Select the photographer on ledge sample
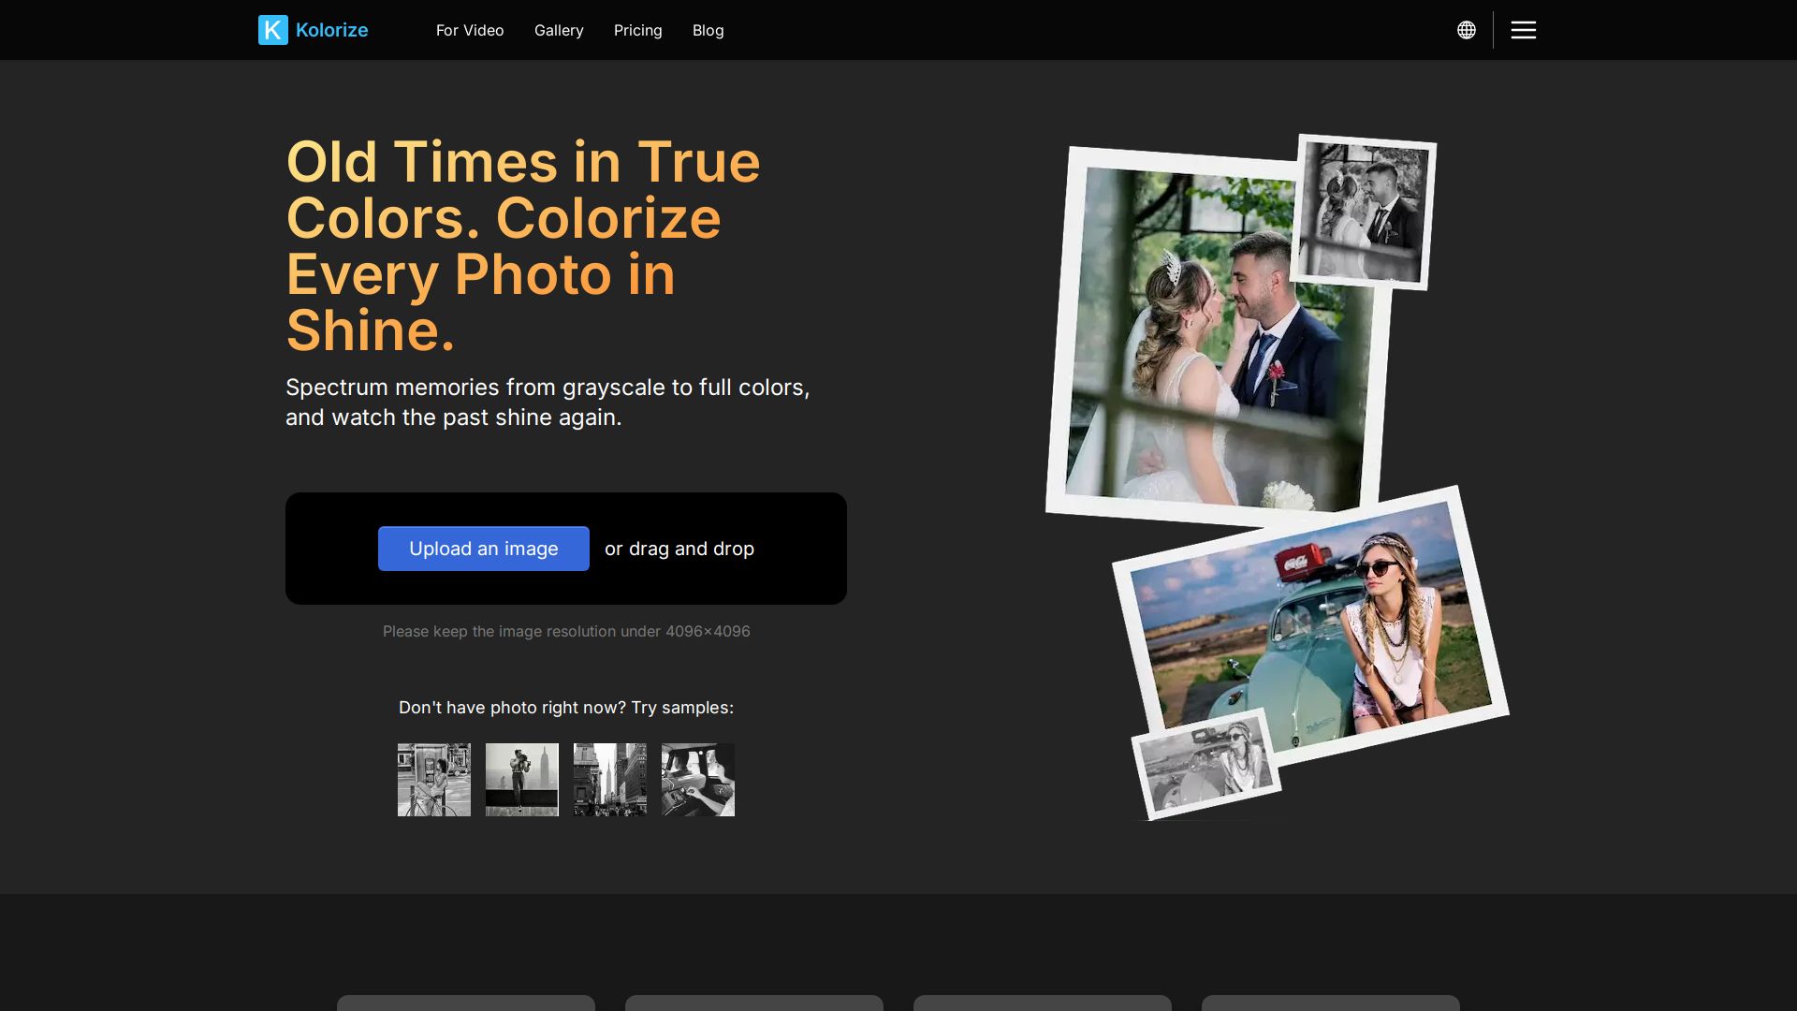This screenshot has width=1797, height=1011. click(x=521, y=780)
